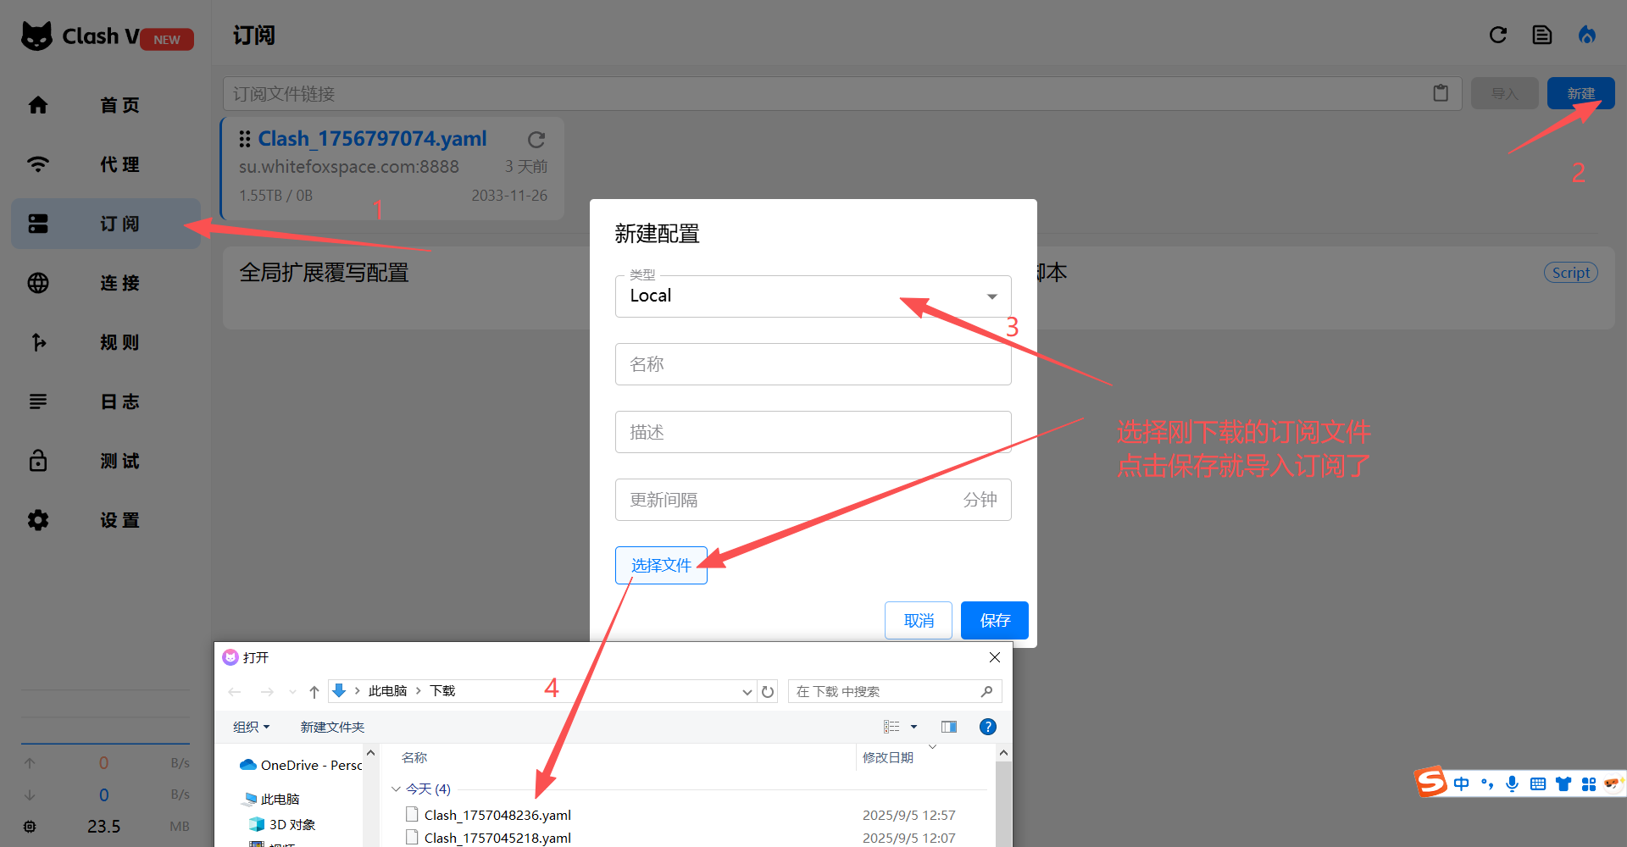Open 日志 logs page in sidebar
1627x847 pixels.
[106, 401]
